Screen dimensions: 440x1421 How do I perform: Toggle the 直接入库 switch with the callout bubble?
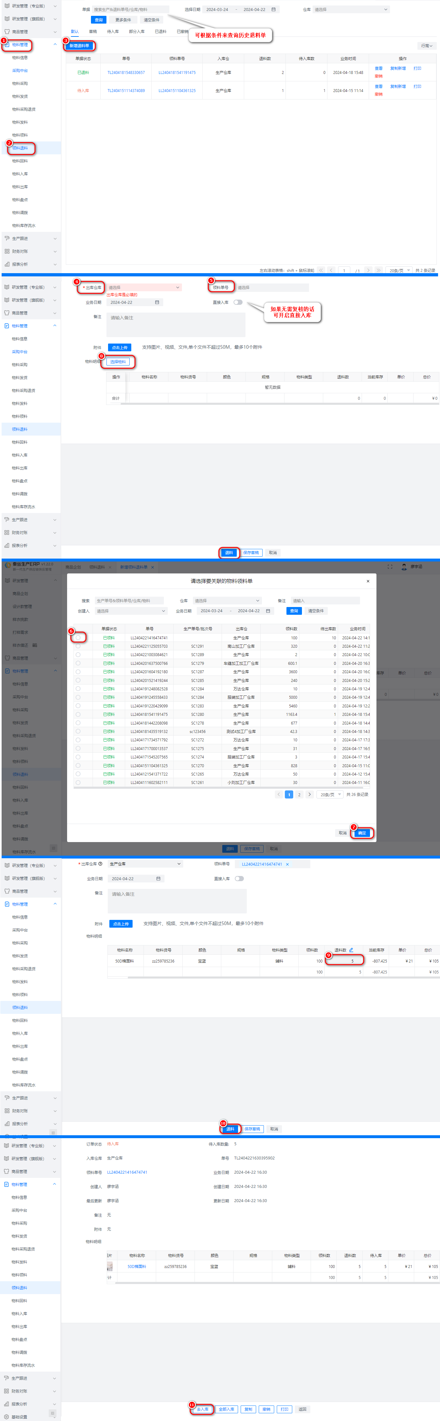[x=238, y=302]
